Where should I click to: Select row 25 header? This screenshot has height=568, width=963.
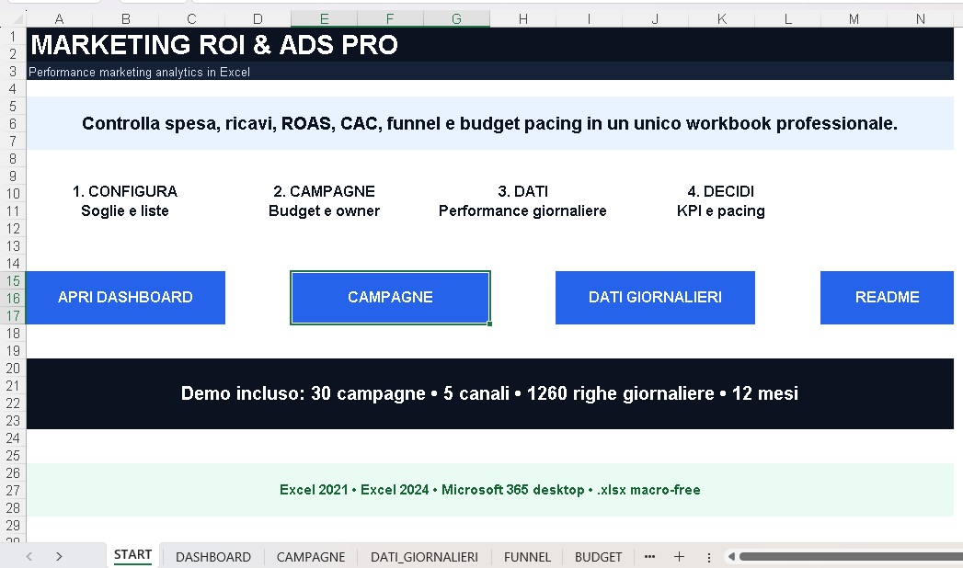coord(13,456)
